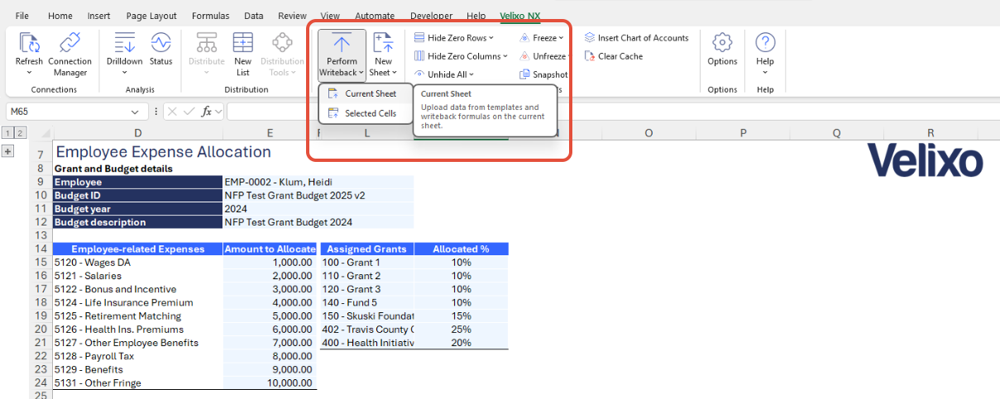Select amount cell '6,000.00'
Image resolution: width=1000 pixels, height=399 pixels.
[270, 329]
